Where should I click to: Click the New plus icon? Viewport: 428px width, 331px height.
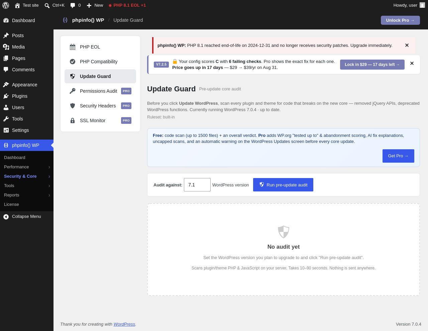[89, 5]
